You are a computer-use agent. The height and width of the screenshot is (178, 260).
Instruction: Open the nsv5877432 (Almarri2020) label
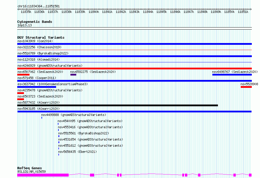tap(39, 102)
